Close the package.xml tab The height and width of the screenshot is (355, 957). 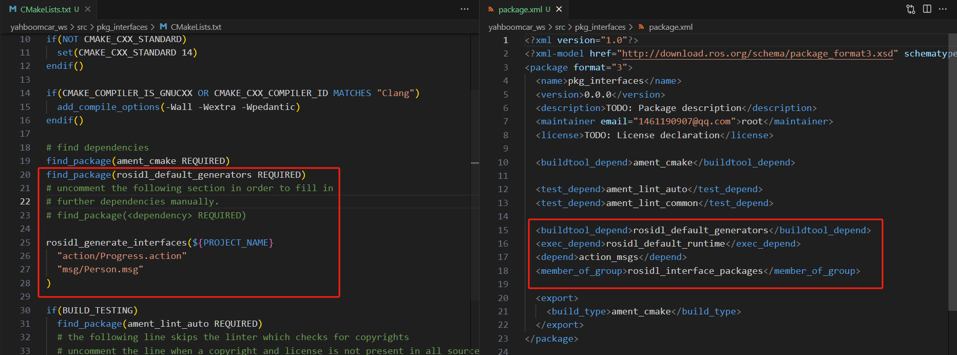tap(559, 9)
